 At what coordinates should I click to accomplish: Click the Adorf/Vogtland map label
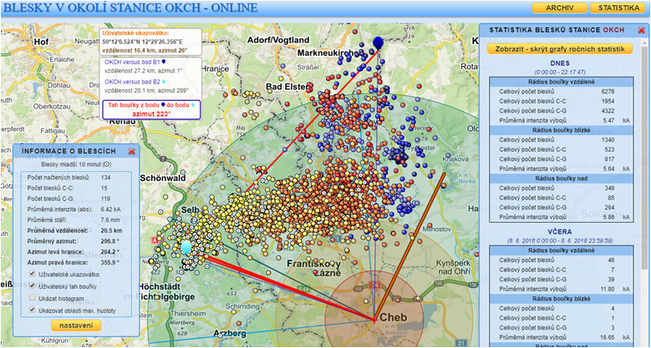278,40
